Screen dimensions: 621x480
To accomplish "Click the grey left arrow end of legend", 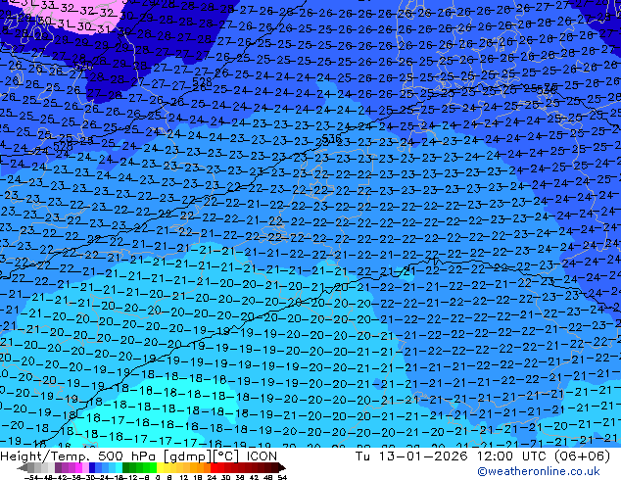I will (x=23, y=468).
